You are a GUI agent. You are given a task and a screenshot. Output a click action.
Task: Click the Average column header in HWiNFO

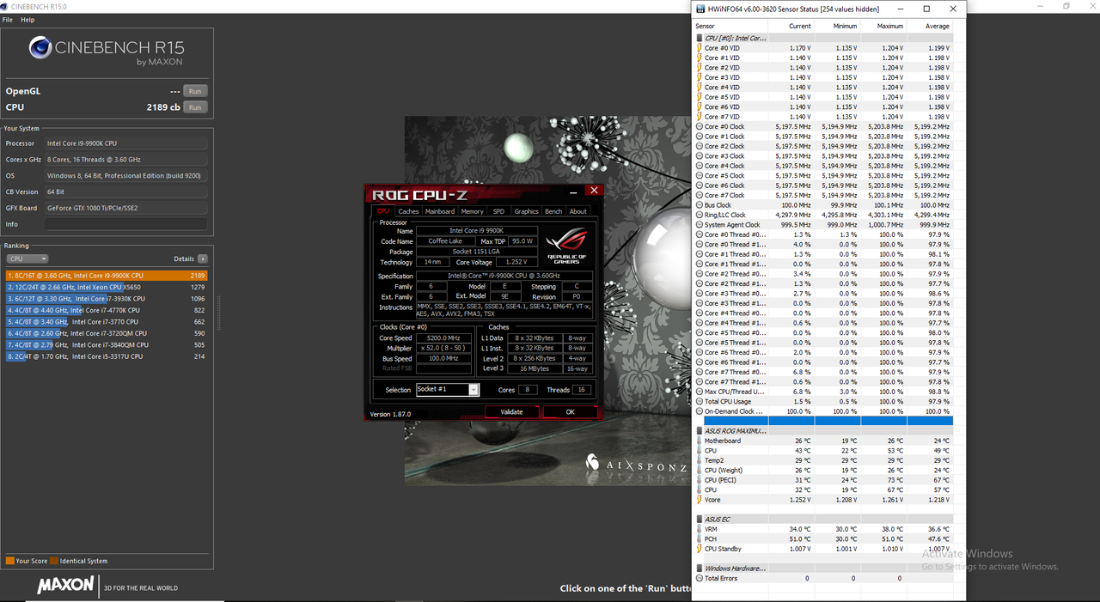(x=930, y=27)
